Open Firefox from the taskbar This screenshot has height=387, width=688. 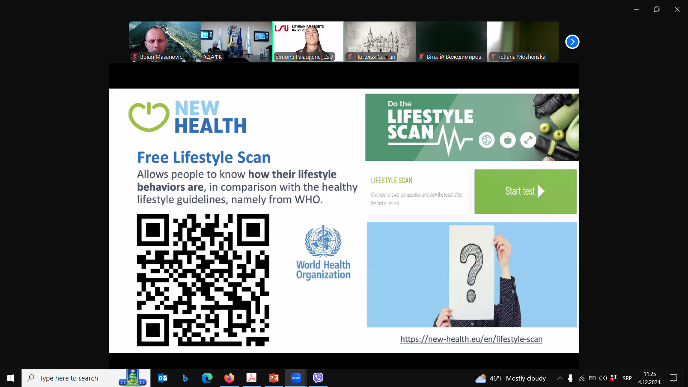(x=229, y=378)
